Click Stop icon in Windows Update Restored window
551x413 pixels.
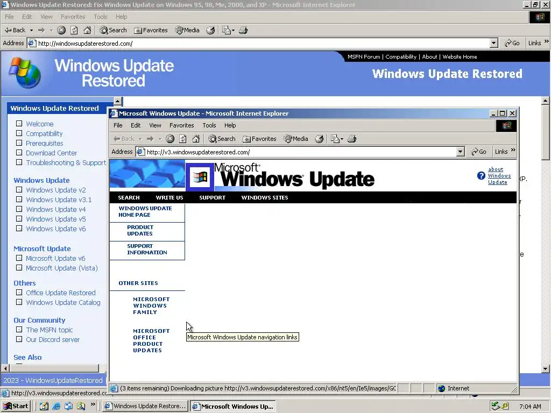[61, 30]
